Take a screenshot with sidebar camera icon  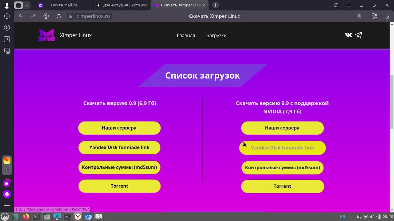point(7,51)
